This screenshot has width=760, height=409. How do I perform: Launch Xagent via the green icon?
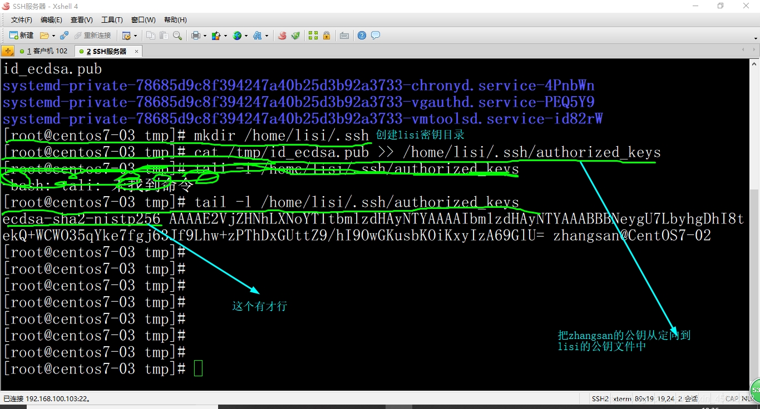tap(295, 36)
